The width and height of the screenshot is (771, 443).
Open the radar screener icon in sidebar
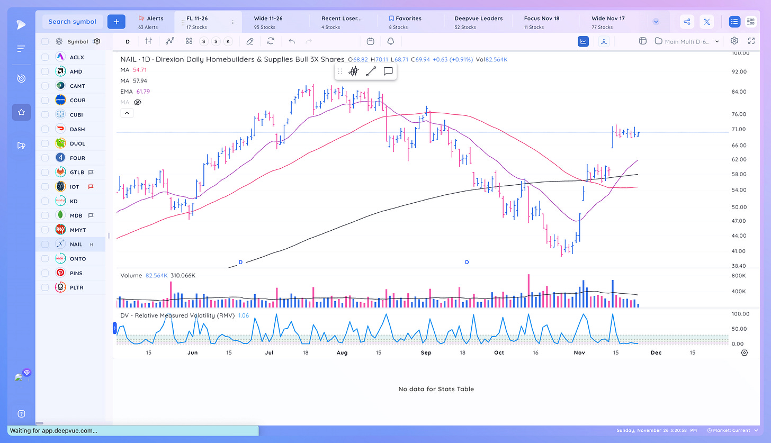tap(21, 78)
